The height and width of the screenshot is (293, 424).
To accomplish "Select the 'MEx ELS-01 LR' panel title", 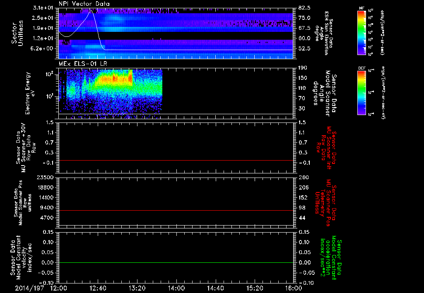I will (83, 64).
